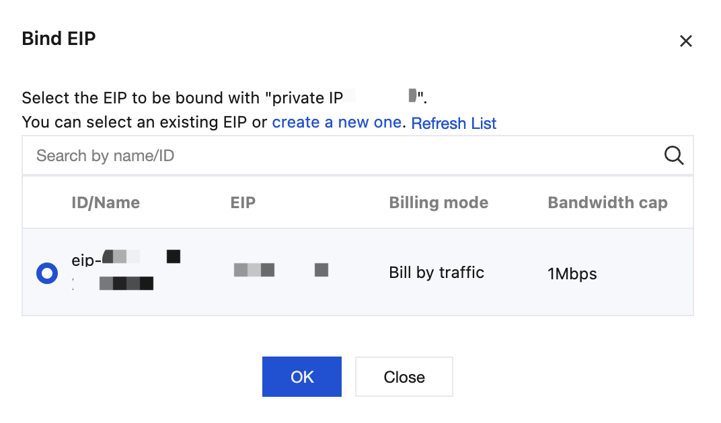Click the Bind EIP dialog title
Viewport: 721px width, 423px height.
point(59,38)
